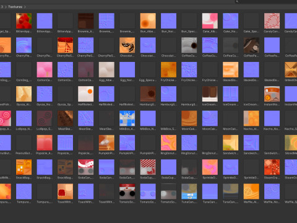
Task: Select the PumpkinPie normal map thumbnail
Action: 127,142
